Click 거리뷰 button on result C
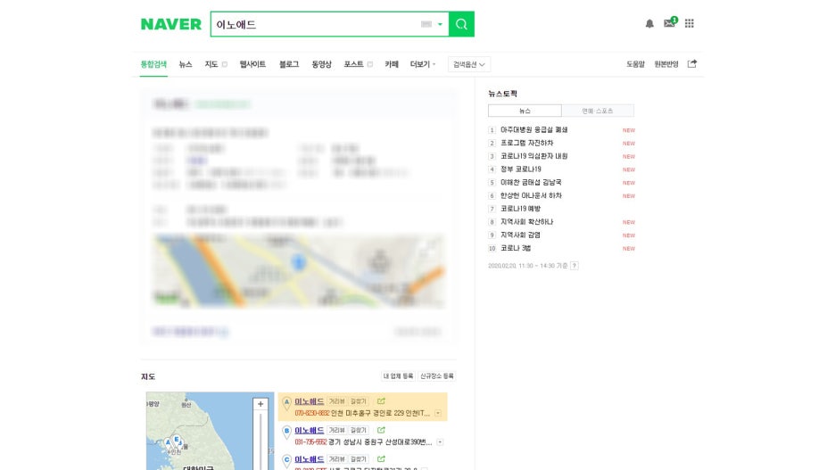Viewport: 835px width, 470px height. pos(336,458)
